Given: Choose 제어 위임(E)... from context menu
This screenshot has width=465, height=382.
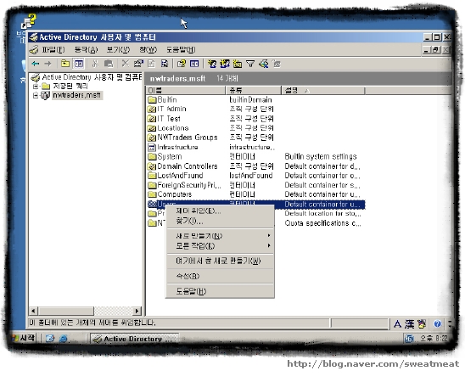Looking at the screenshot, I should point(220,211).
